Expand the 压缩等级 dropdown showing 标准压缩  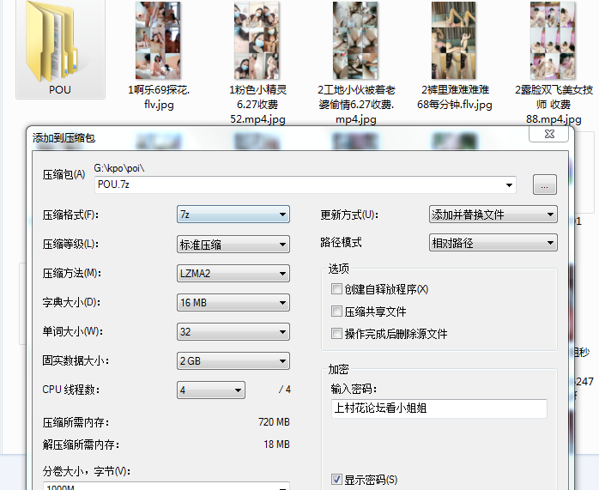coord(233,244)
